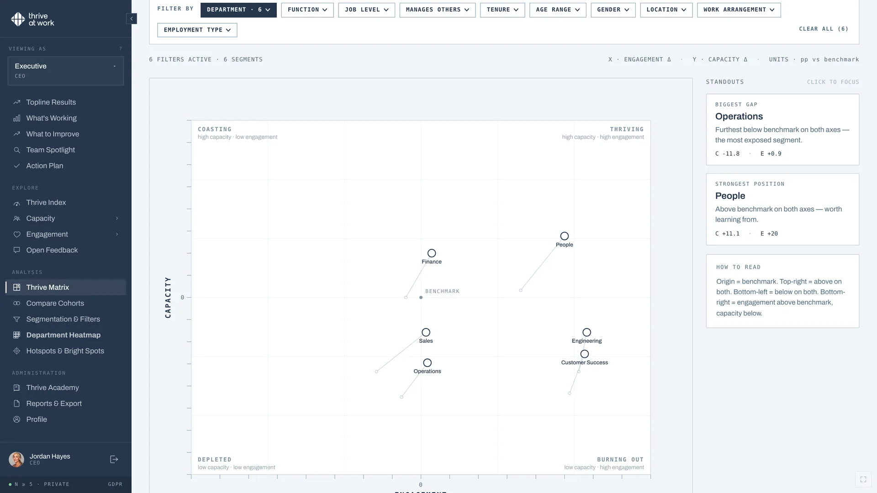
Task: Click the Thrive at Work logo
Action: pyautogui.click(x=32, y=19)
